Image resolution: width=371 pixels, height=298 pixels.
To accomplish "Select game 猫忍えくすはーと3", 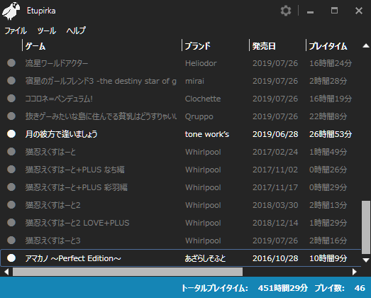I will point(52,241).
